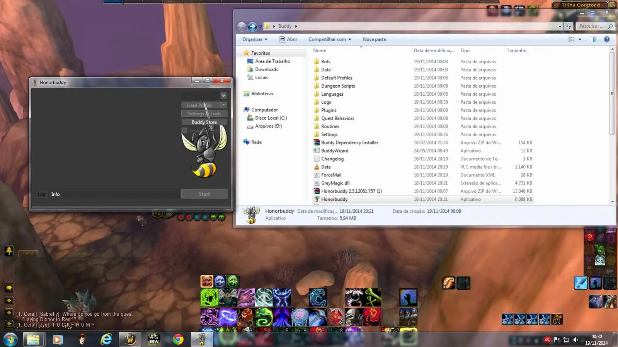Expand the Buddy breadcrumb arrow
Image resolution: width=618 pixels, height=347 pixels.
[x=296, y=26]
